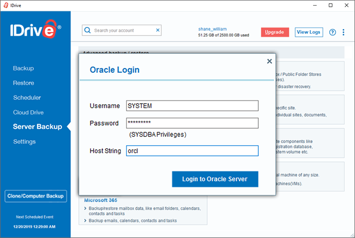Clear the search field with X icon
355x238 pixels.
[x=158, y=30]
